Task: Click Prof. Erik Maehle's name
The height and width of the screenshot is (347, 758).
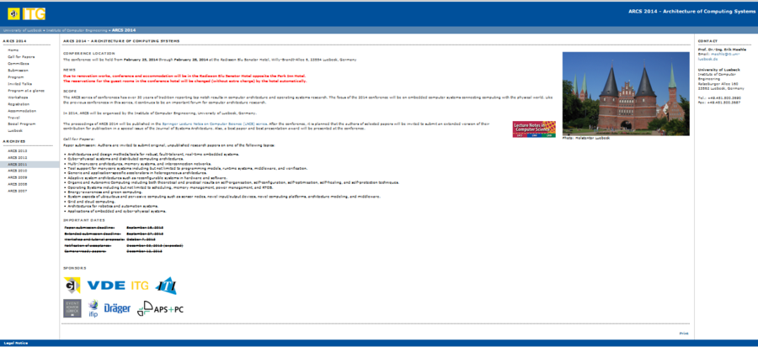Action: click(722, 50)
